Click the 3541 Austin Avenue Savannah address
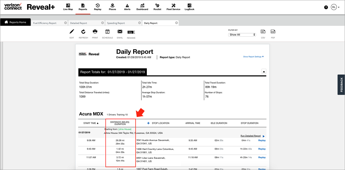345x170 pixels. tap(153, 141)
